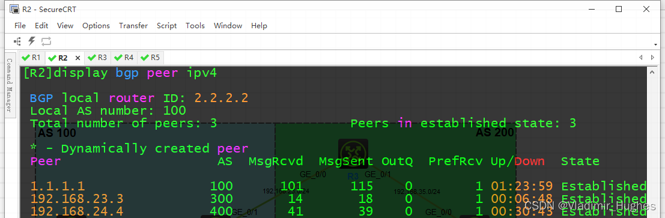Click the 'Local AS number: 100' line

(x=108, y=111)
